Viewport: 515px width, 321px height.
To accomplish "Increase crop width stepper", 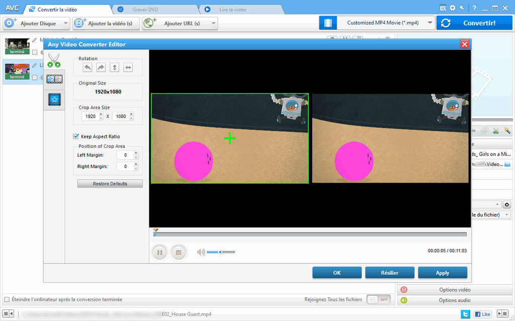I will tap(101, 114).
